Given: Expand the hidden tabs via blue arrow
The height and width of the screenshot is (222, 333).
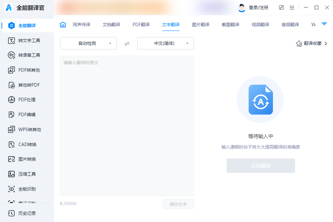Looking at the screenshot, I should coord(324,24).
